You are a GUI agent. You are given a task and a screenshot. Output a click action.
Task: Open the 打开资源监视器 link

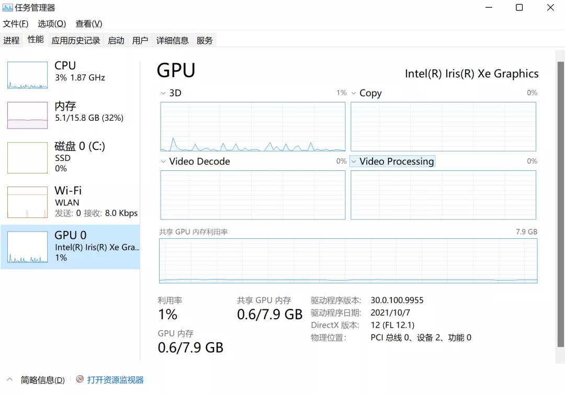tap(115, 380)
